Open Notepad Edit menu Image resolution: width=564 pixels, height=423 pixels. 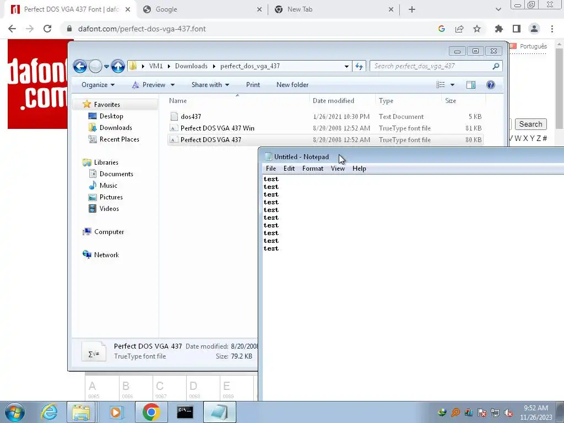click(x=289, y=169)
